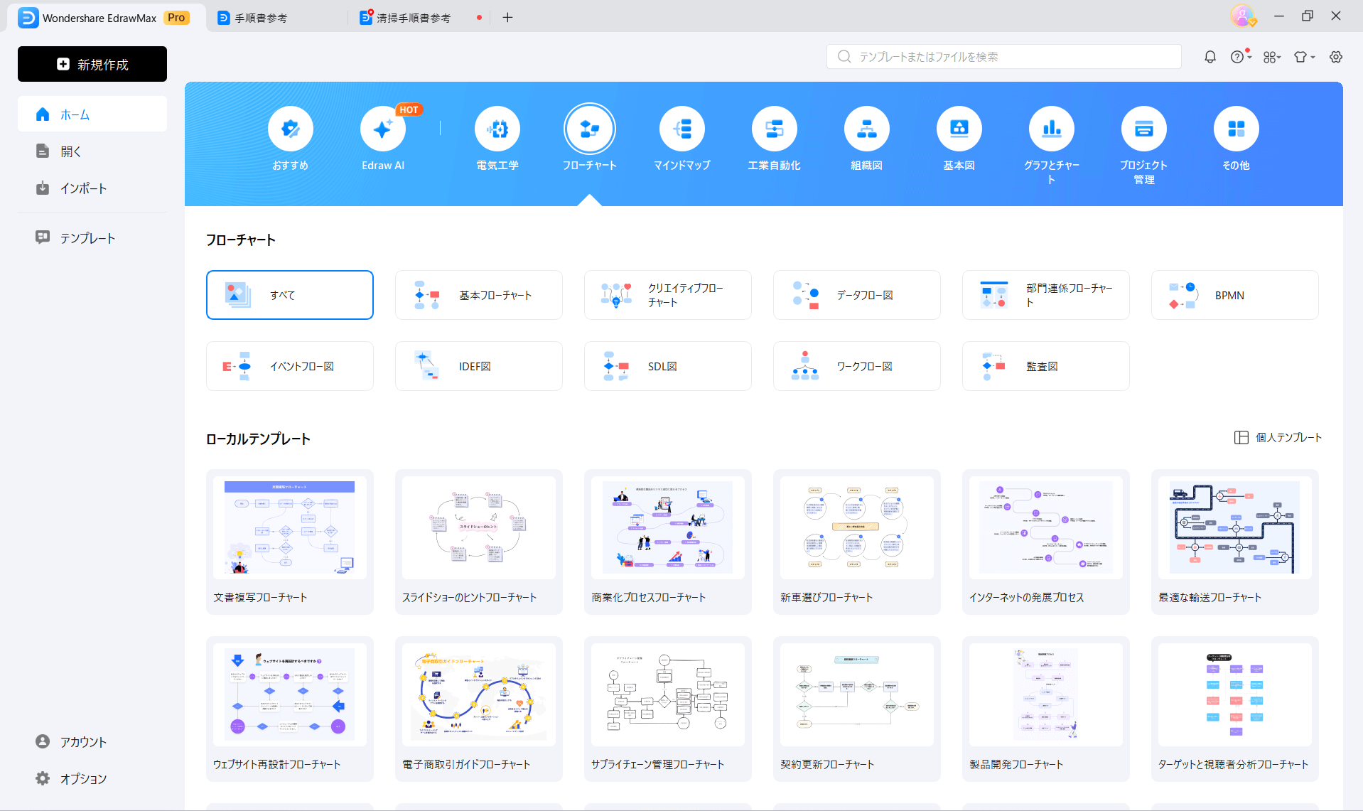The height and width of the screenshot is (811, 1363).
Task: Open the ウェブサイト再設計フローチャート template
Action: pyautogui.click(x=290, y=709)
